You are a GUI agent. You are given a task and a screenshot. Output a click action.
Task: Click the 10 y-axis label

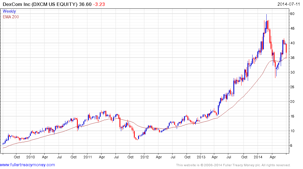(292, 131)
